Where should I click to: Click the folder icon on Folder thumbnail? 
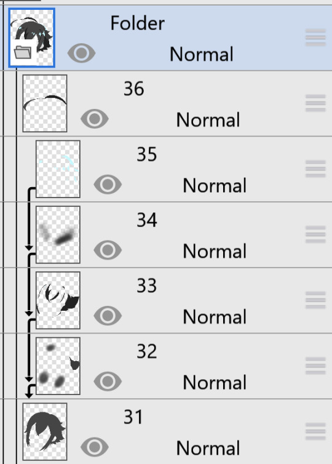(23, 52)
